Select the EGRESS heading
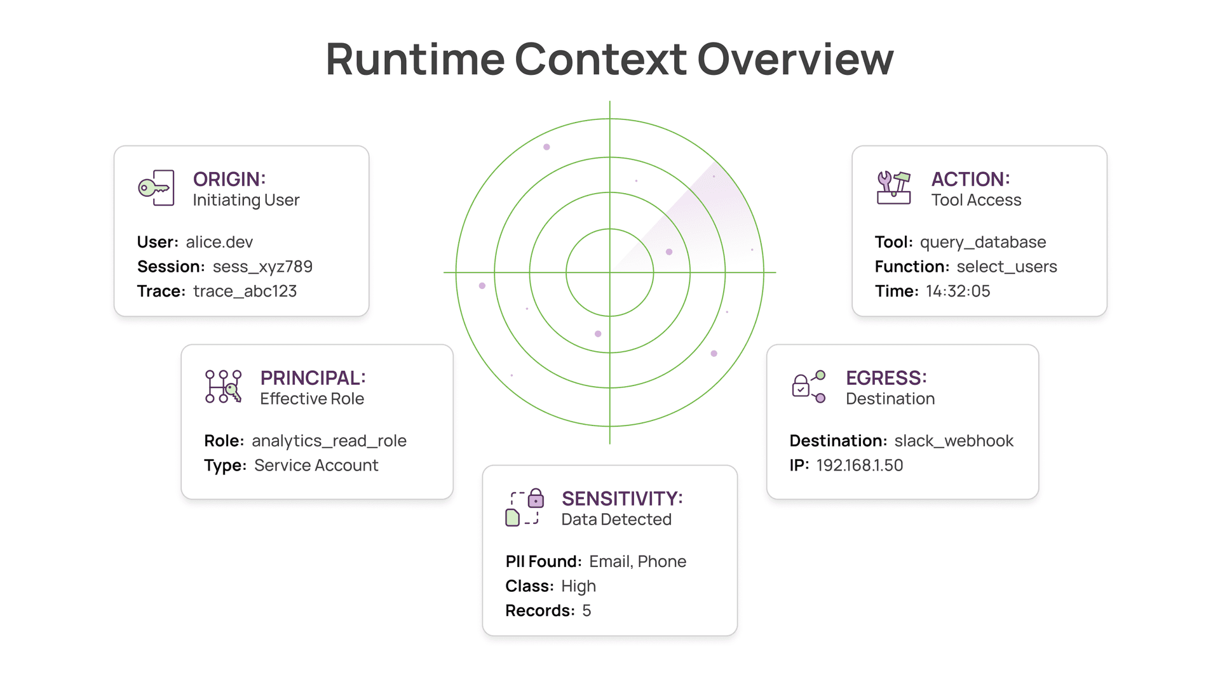 click(886, 378)
